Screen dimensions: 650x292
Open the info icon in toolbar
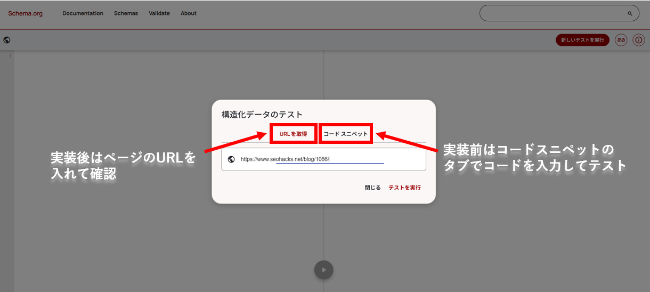click(639, 40)
